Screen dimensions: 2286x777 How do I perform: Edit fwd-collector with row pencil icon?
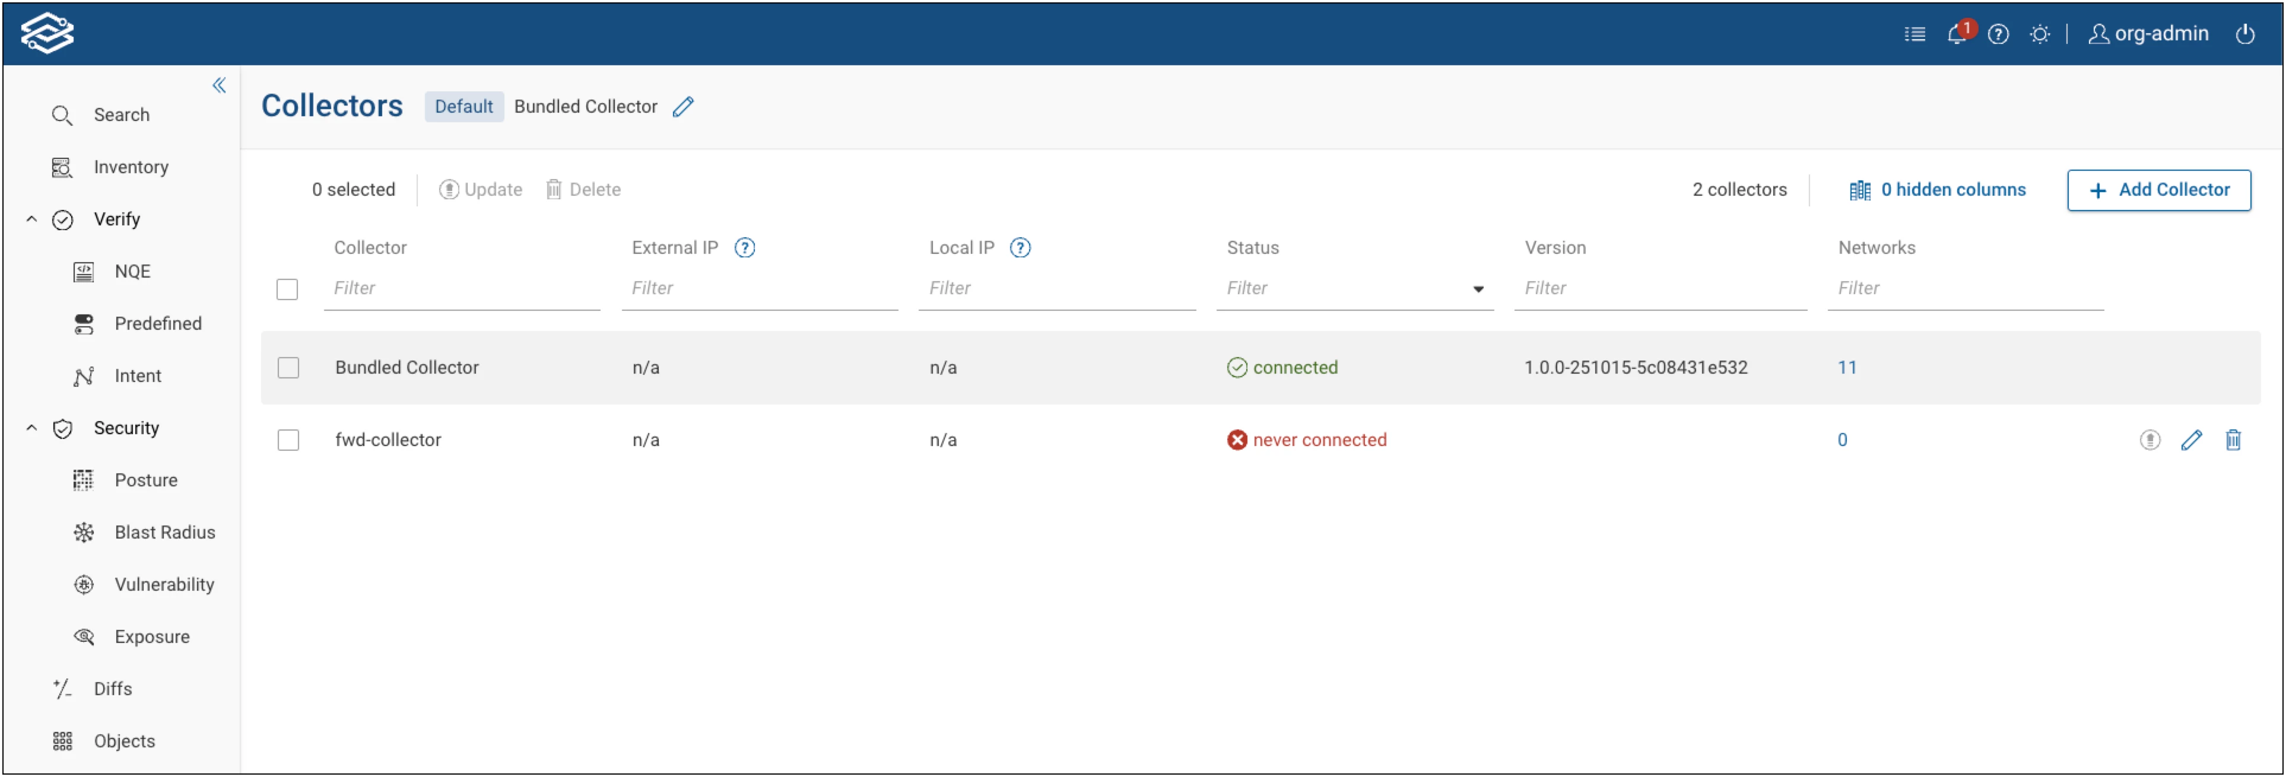[2191, 440]
